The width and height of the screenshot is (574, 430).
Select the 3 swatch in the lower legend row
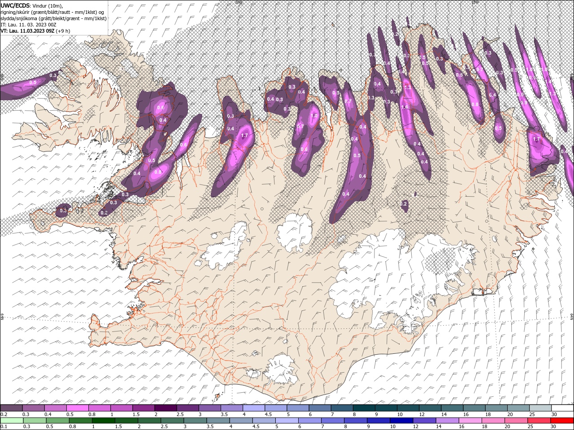[195, 421]
